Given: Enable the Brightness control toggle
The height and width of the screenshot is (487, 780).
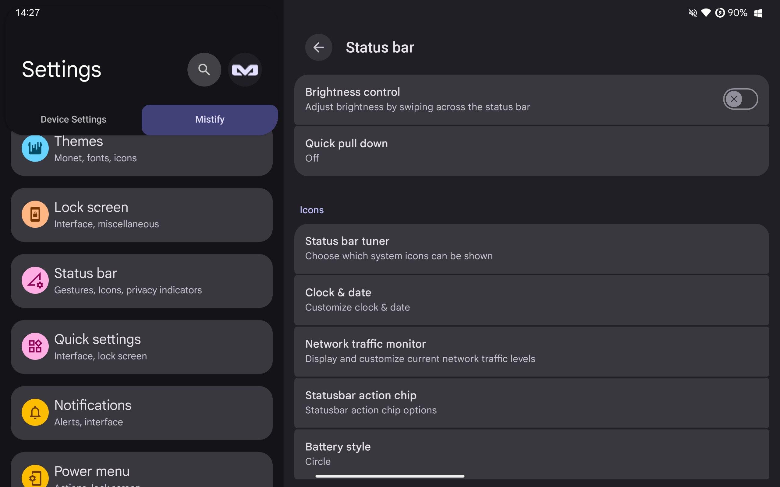Looking at the screenshot, I should (740, 99).
